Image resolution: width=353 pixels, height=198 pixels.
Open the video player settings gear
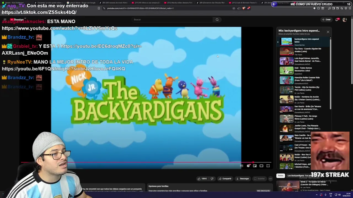[248, 166]
